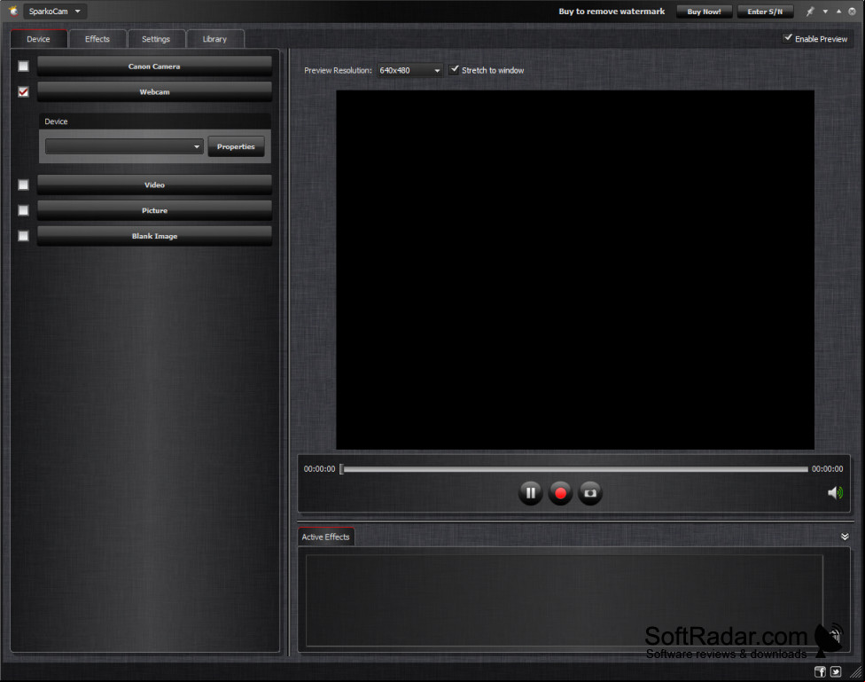Toggle the pin window icon
This screenshot has height=682, width=865.
coord(810,12)
